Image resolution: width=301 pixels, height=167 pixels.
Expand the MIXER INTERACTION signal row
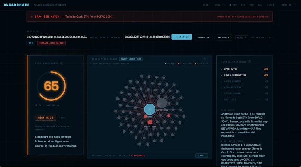pyautogui.click(x=245, y=75)
